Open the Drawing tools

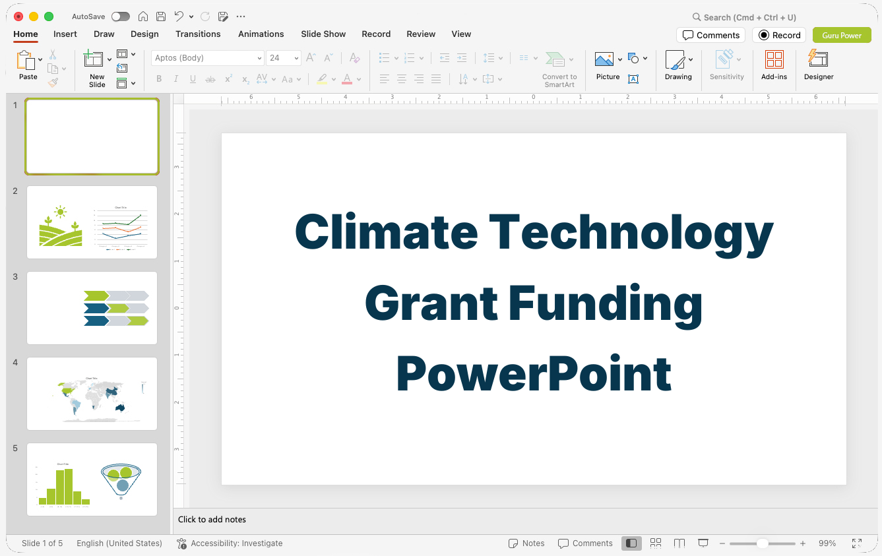(678, 66)
